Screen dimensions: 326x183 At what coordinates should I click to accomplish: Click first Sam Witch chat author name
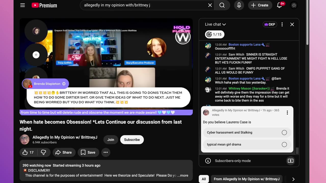[x=236, y=54]
